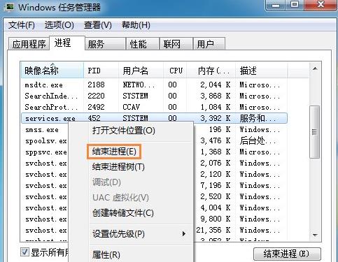Click memory value 3,476 K

[x=216, y=140]
